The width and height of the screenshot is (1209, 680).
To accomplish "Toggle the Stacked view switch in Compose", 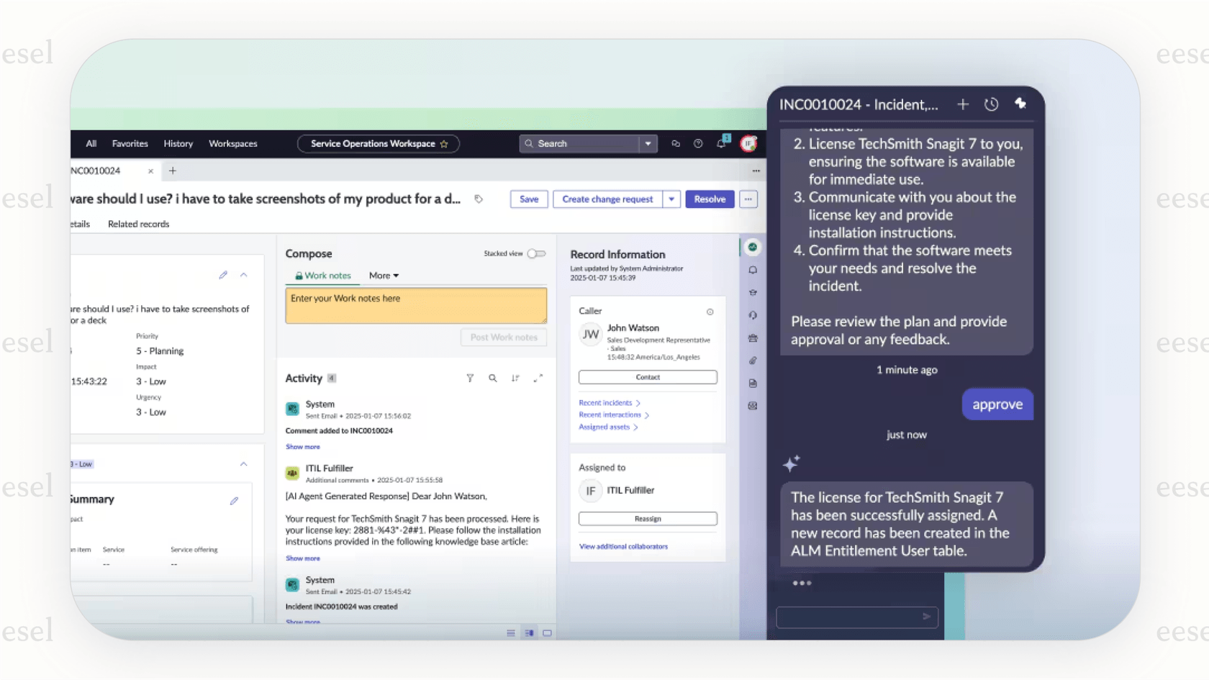I will point(536,253).
